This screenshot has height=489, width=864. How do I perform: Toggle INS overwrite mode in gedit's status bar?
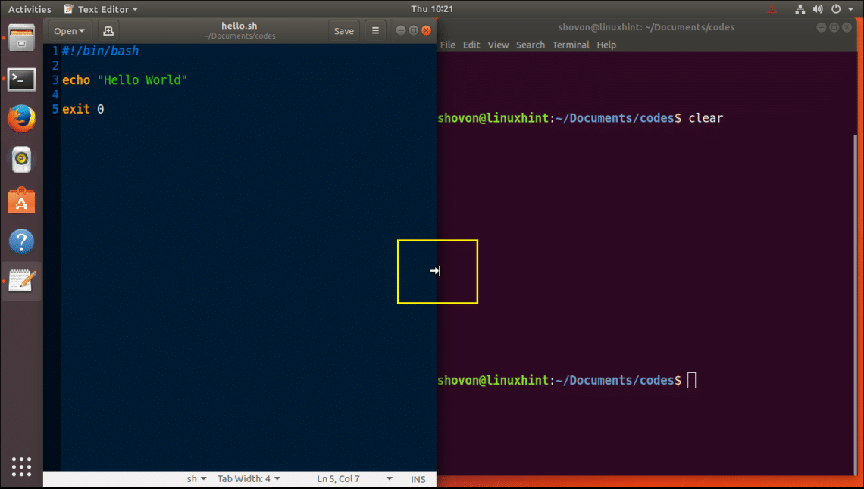coord(418,478)
